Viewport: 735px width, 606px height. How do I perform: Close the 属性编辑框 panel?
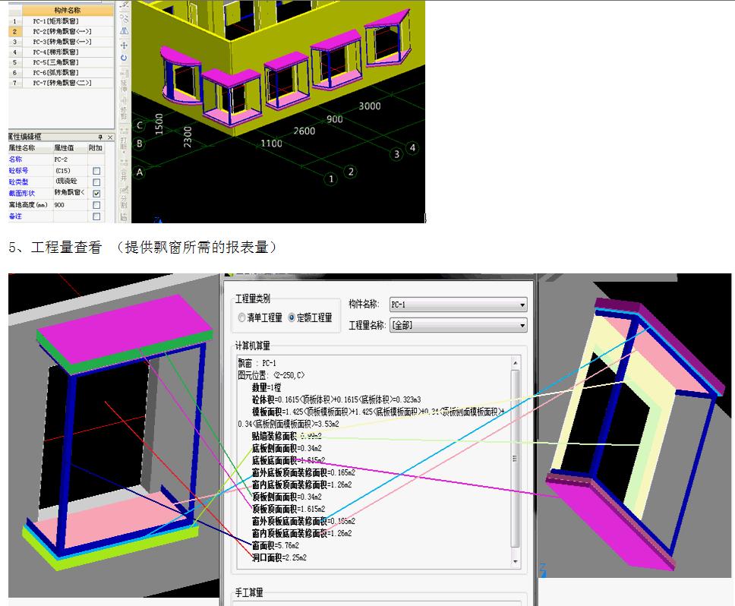(x=109, y=137)
